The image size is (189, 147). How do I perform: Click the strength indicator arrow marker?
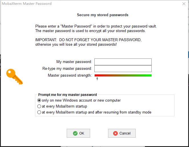pyautogui.click(x=97, y=79)
